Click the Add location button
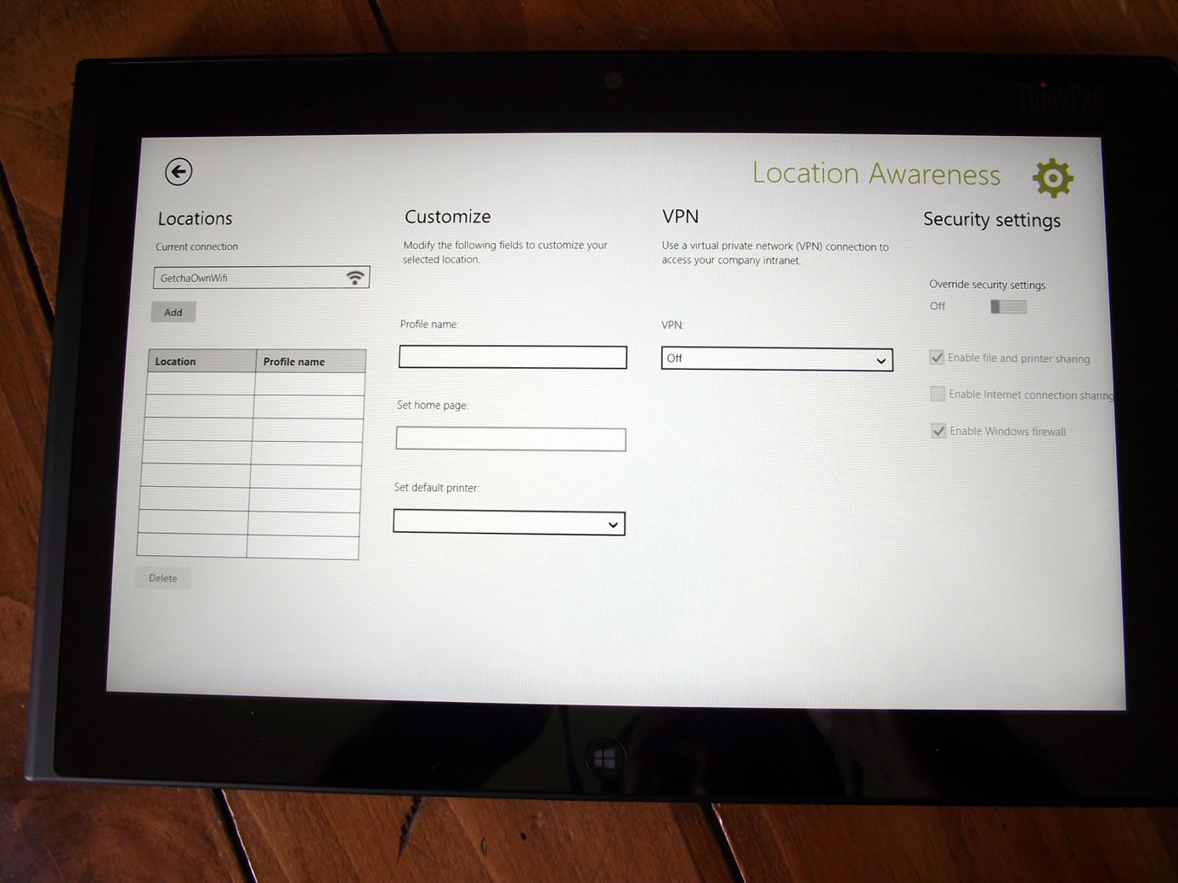The width and height of the screenshot is (1178, 883). click(x=173, y=312)
